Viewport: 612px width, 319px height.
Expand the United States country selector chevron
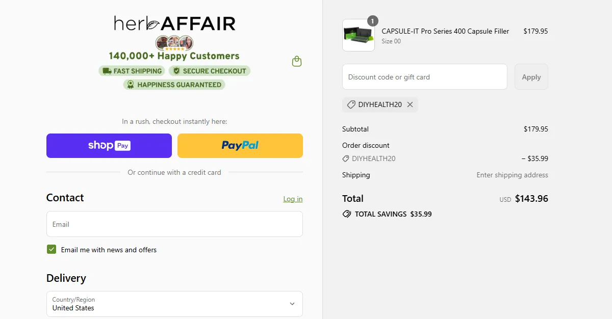[291, 304]
